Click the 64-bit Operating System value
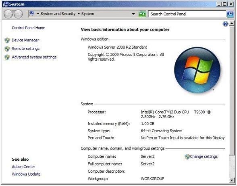Screen dimensions: 237x186 point(162,131)
